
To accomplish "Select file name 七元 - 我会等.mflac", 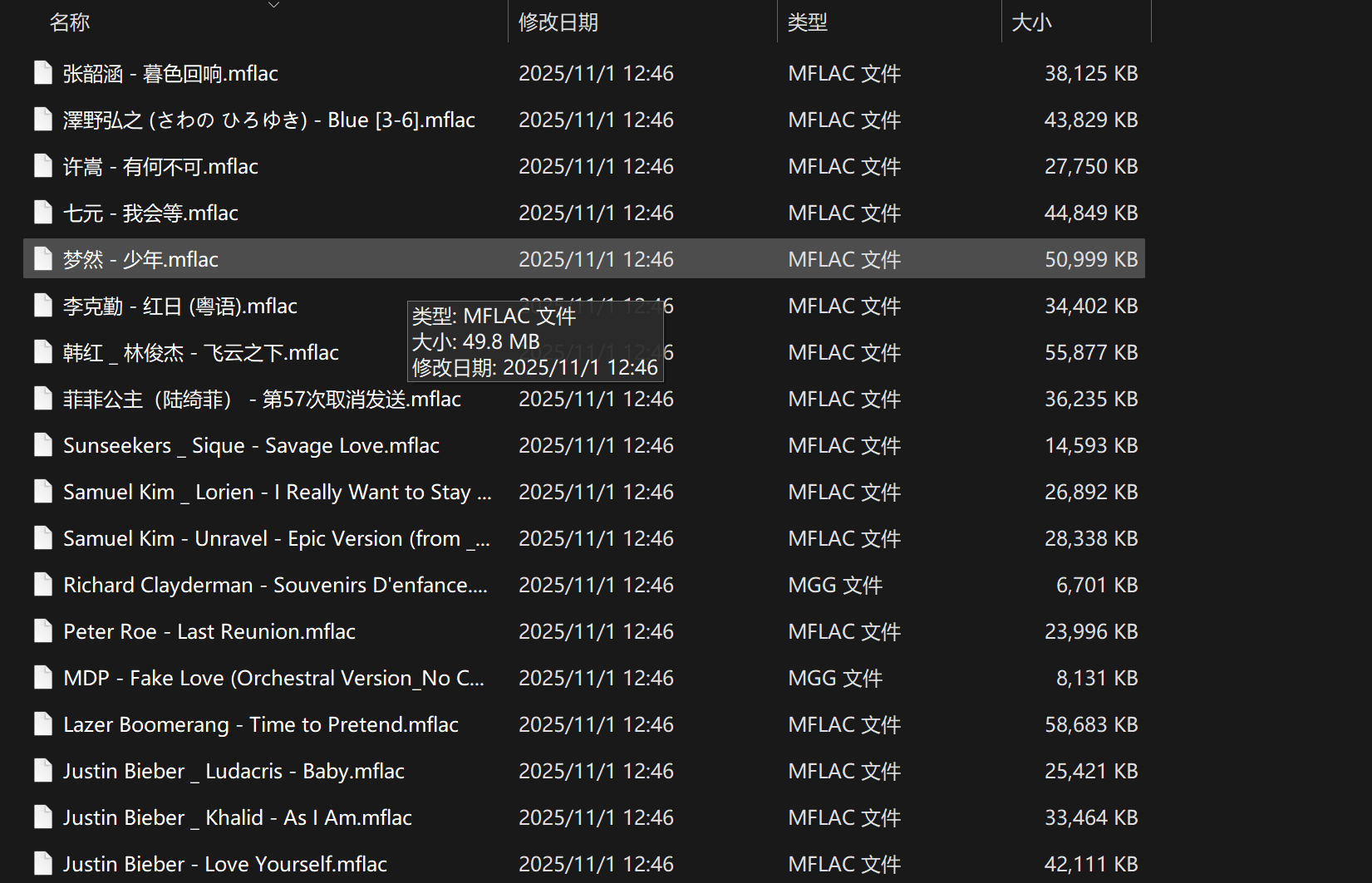I will [x=150, y=213].
